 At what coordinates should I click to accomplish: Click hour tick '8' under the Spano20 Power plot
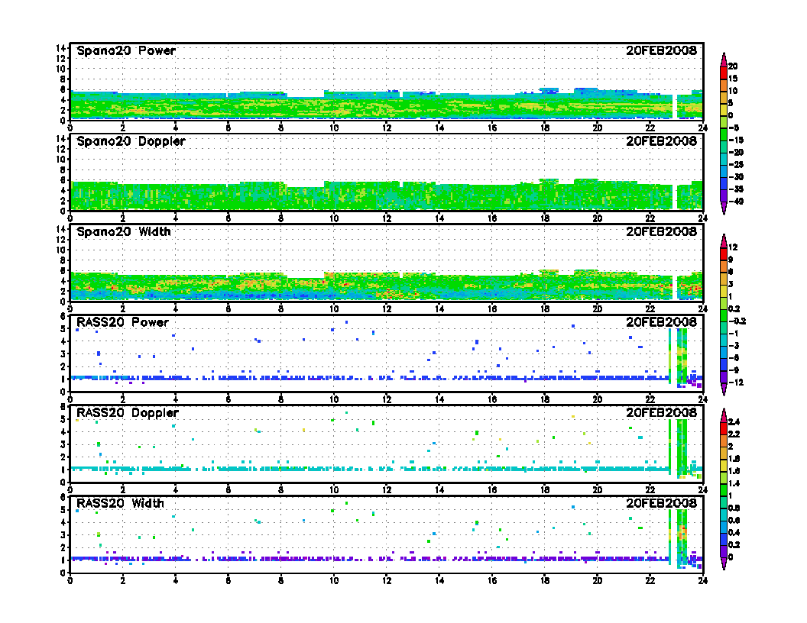point(281,128)
